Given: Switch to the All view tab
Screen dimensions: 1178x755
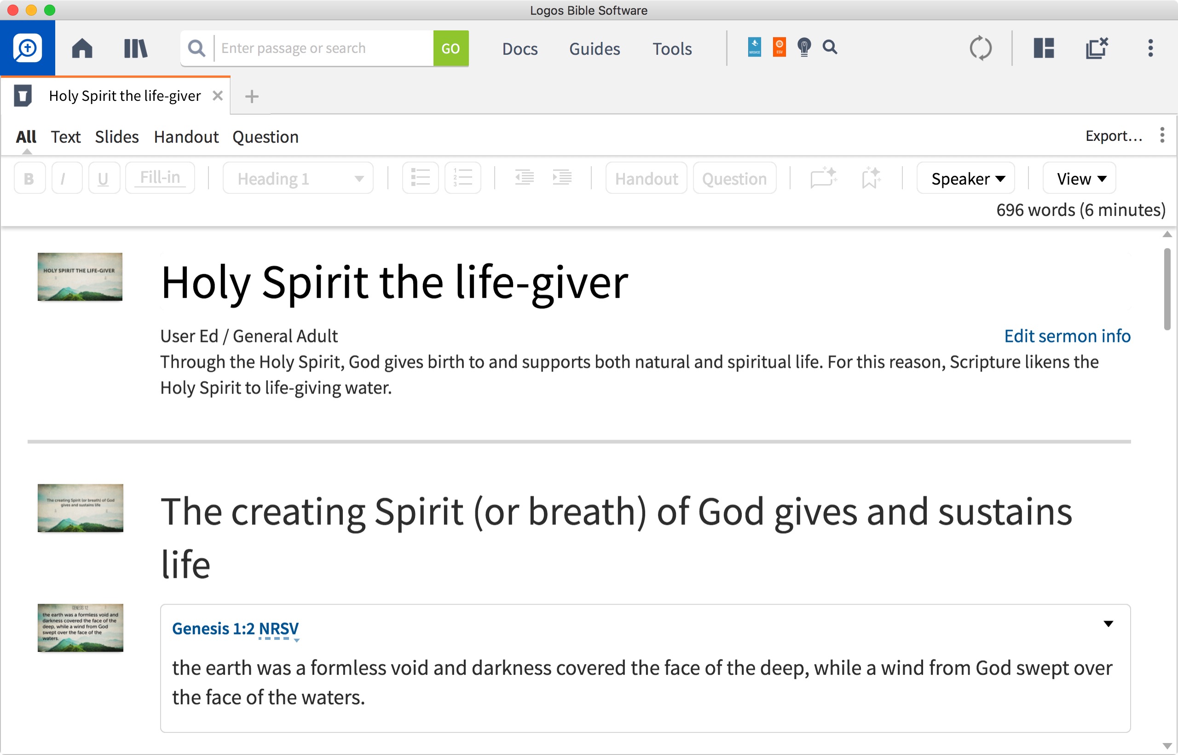Looking at the screenshot, I should pyautogui.click(x=26, y=137).
